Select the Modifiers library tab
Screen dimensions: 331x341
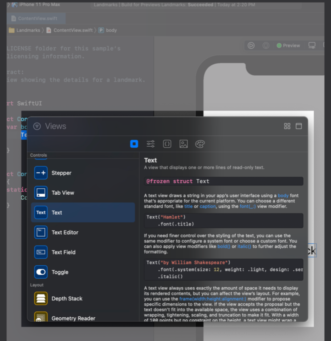tap(151, 144)
